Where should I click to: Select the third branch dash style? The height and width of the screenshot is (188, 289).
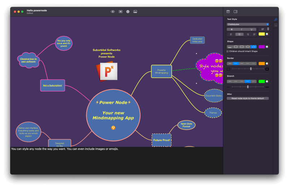click(242, 82)
